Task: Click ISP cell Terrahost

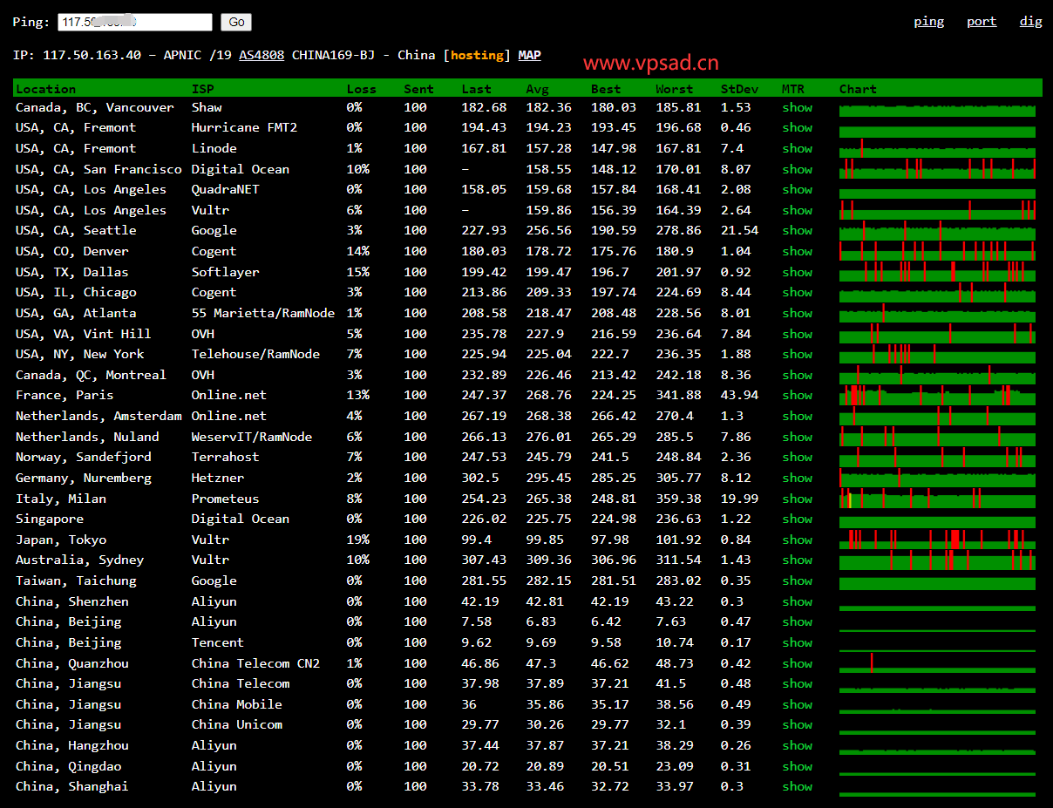Action: pos(225,457)
